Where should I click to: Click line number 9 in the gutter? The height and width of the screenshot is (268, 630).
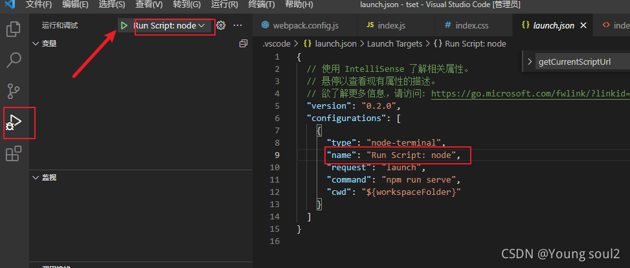[277, 155]
